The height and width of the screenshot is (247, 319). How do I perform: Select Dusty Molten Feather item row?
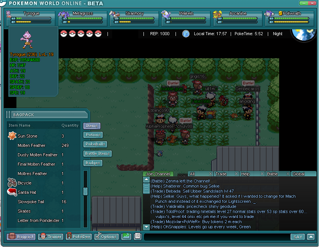click(43, 155)
